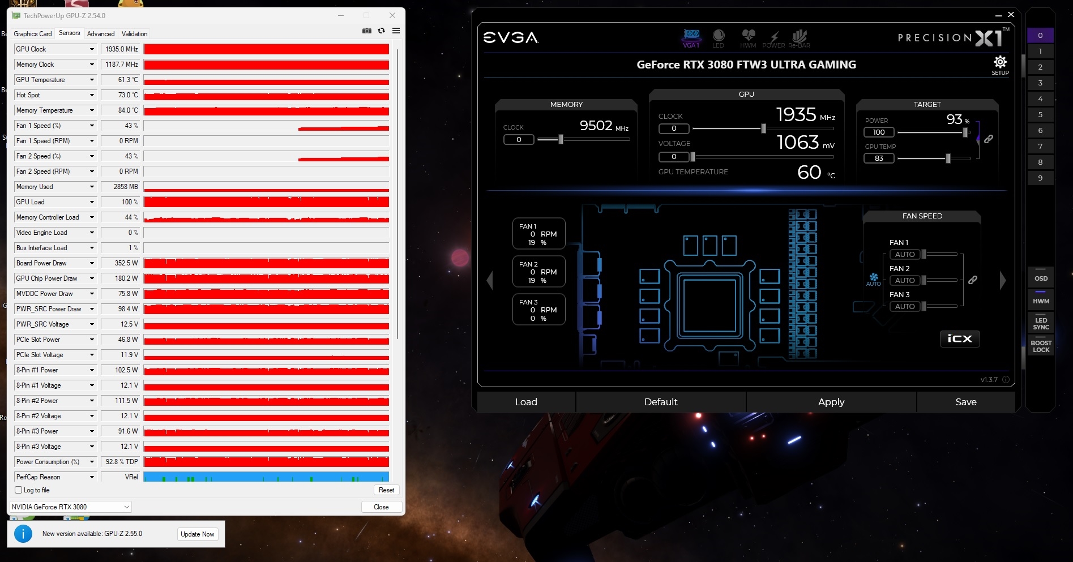
Task: Select profile 5 in Precision X1
Action: click(1040, 115)
